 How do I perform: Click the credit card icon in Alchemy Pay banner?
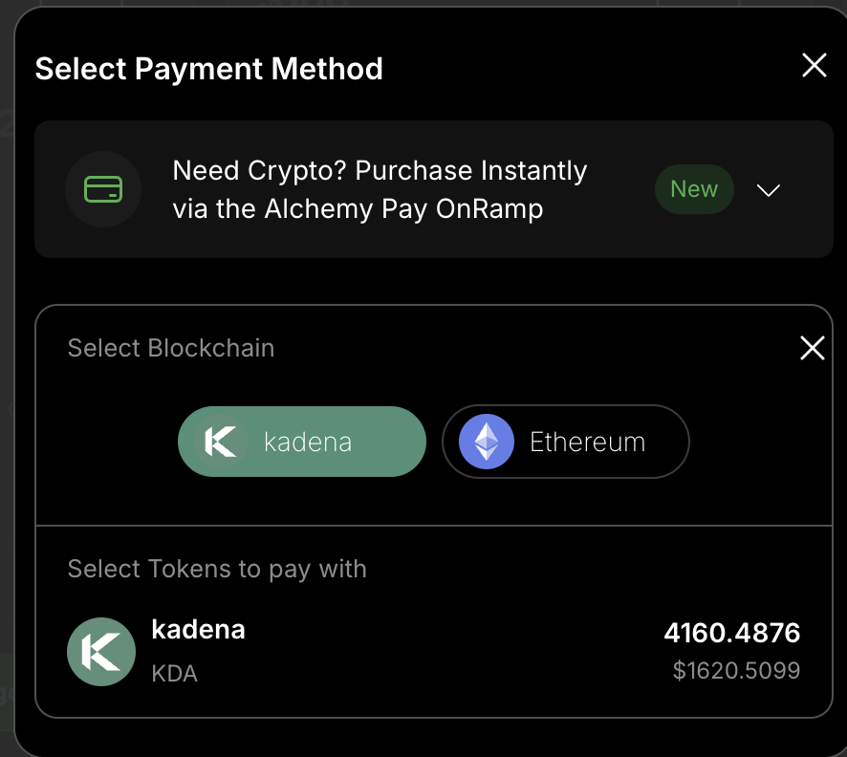pos(103,189)
